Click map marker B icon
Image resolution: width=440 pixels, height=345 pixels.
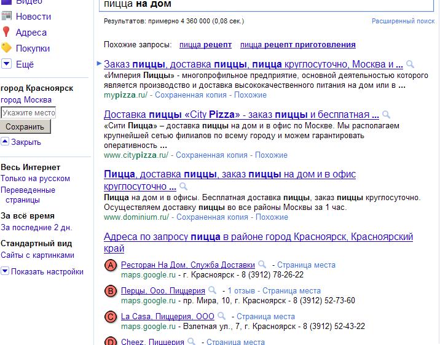coord(111,291)
